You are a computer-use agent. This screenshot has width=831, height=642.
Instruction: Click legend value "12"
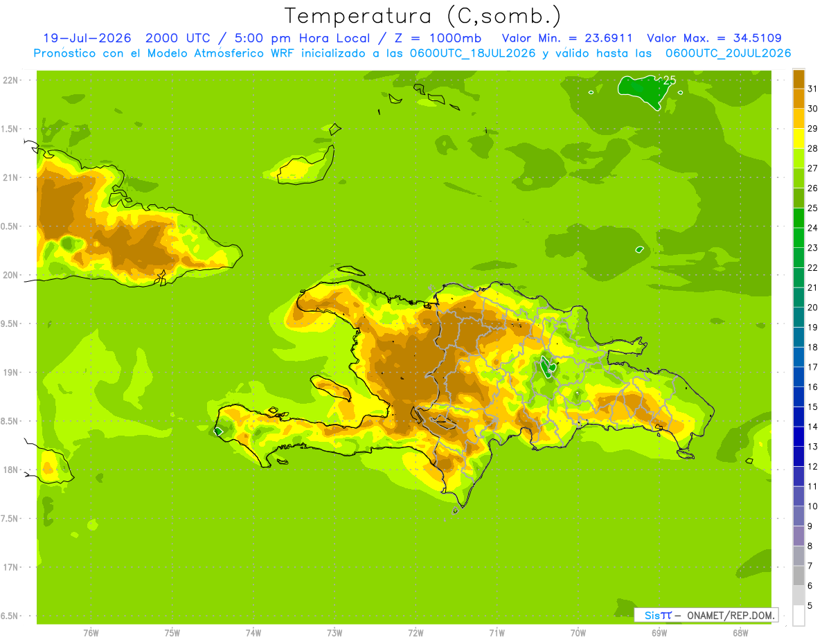(x=813, y=466)
